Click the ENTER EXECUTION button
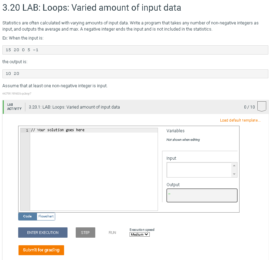This screenshot has height=260, width=269. click(43, 233)
